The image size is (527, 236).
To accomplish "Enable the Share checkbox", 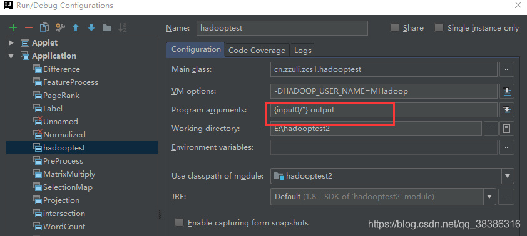I will 394,28.
